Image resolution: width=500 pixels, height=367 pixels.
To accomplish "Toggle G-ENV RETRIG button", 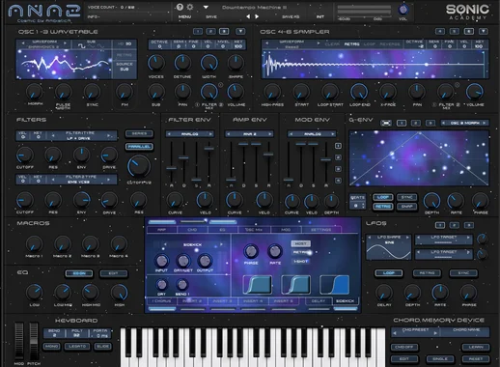I will 383,207.
